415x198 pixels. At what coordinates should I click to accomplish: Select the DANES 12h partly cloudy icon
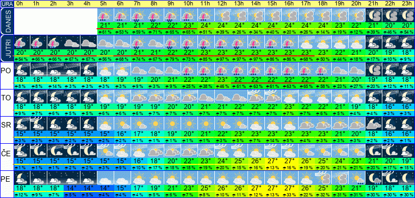(x=222, y=15)
